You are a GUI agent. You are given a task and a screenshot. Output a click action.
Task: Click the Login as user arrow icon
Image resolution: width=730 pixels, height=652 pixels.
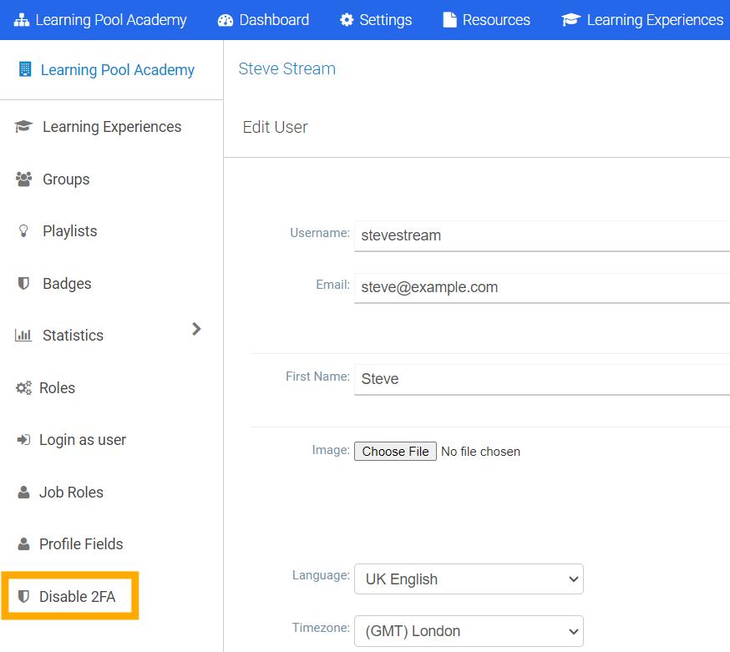tap(23, 440)
